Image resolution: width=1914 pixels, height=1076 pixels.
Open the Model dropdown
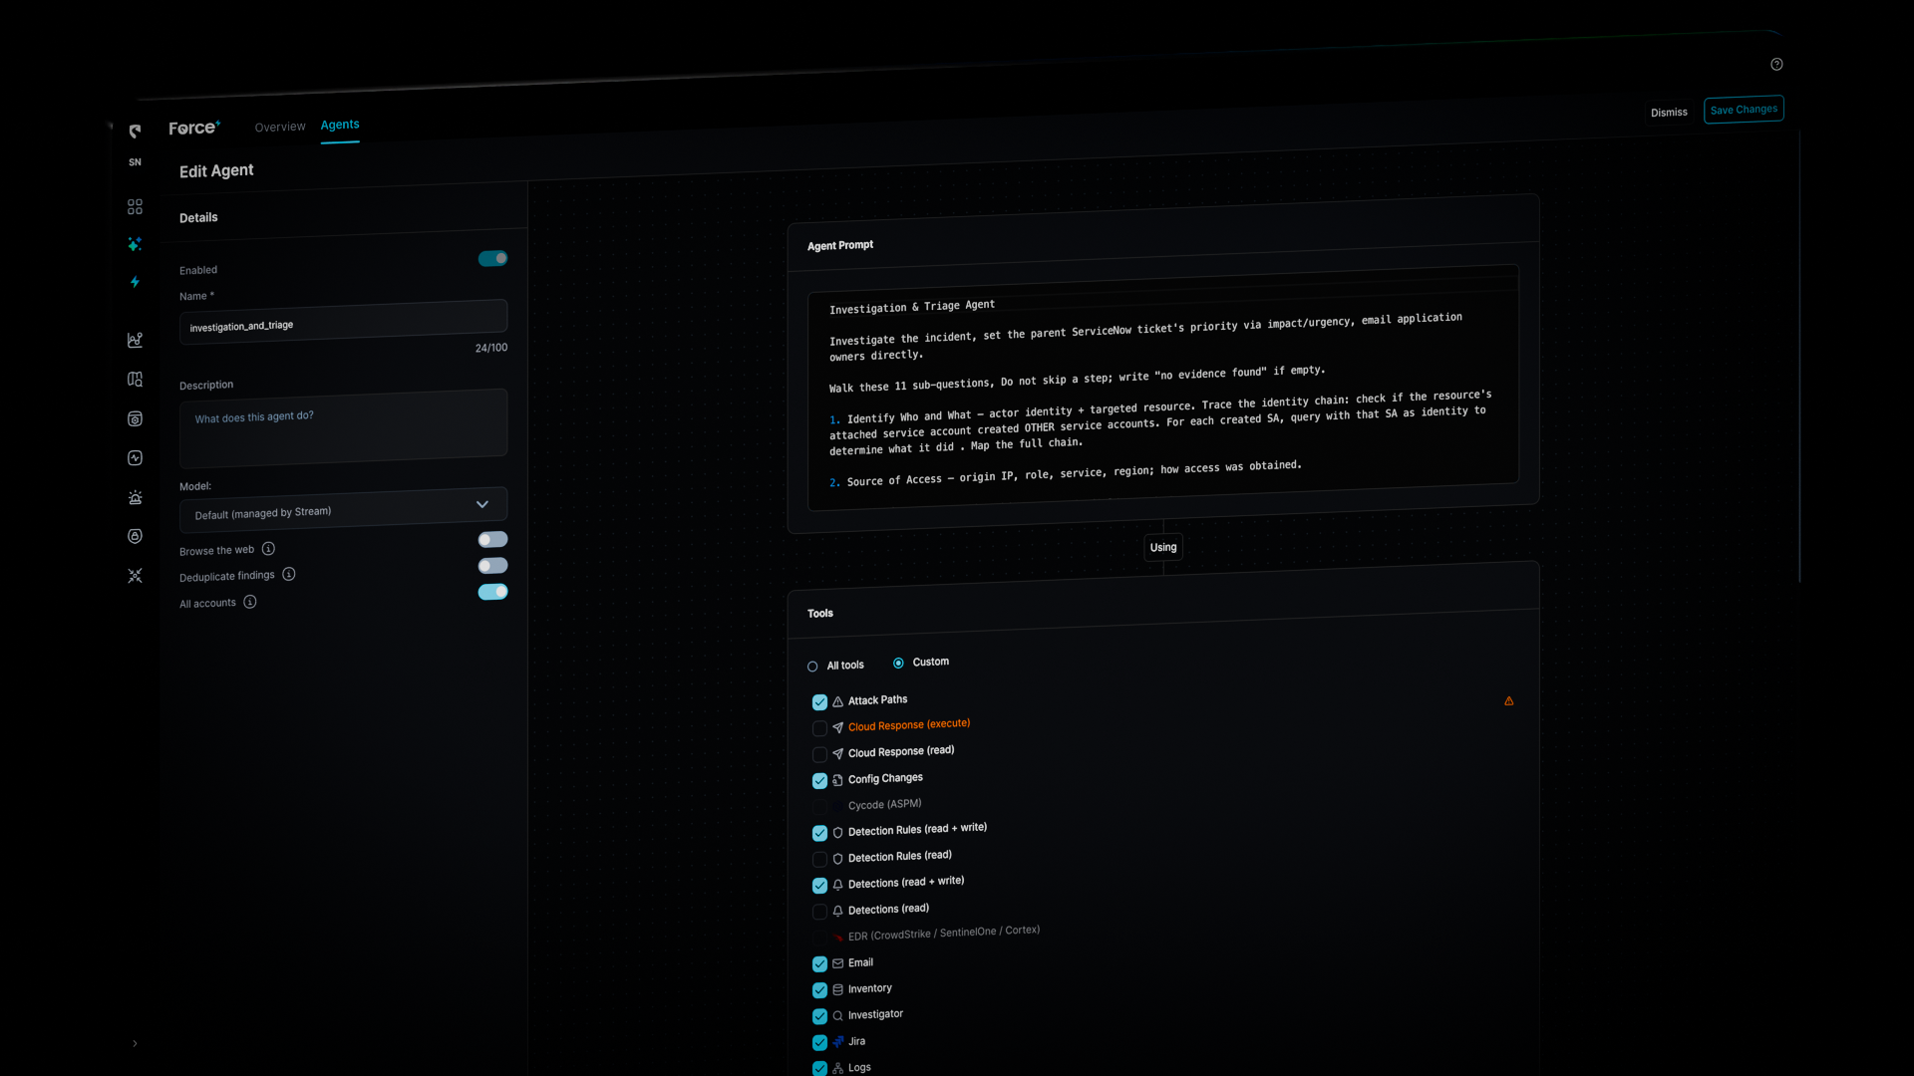[x=343, y=509]
